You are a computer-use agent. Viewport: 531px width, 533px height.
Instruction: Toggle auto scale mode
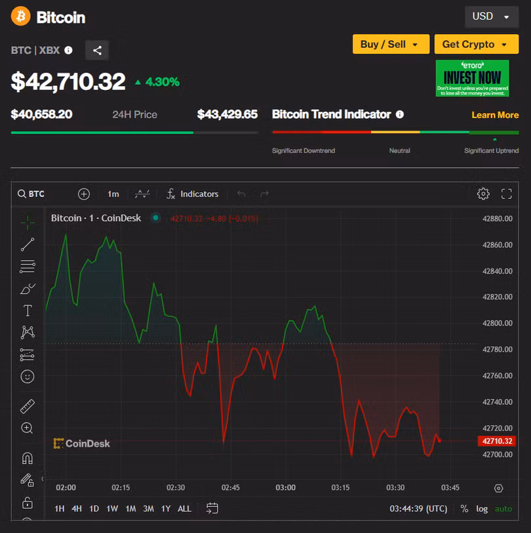pyautogui.click(x=503, y=509)
